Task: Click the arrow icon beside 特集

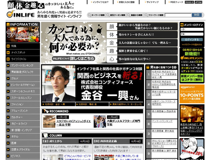Action: coord(8,46)
